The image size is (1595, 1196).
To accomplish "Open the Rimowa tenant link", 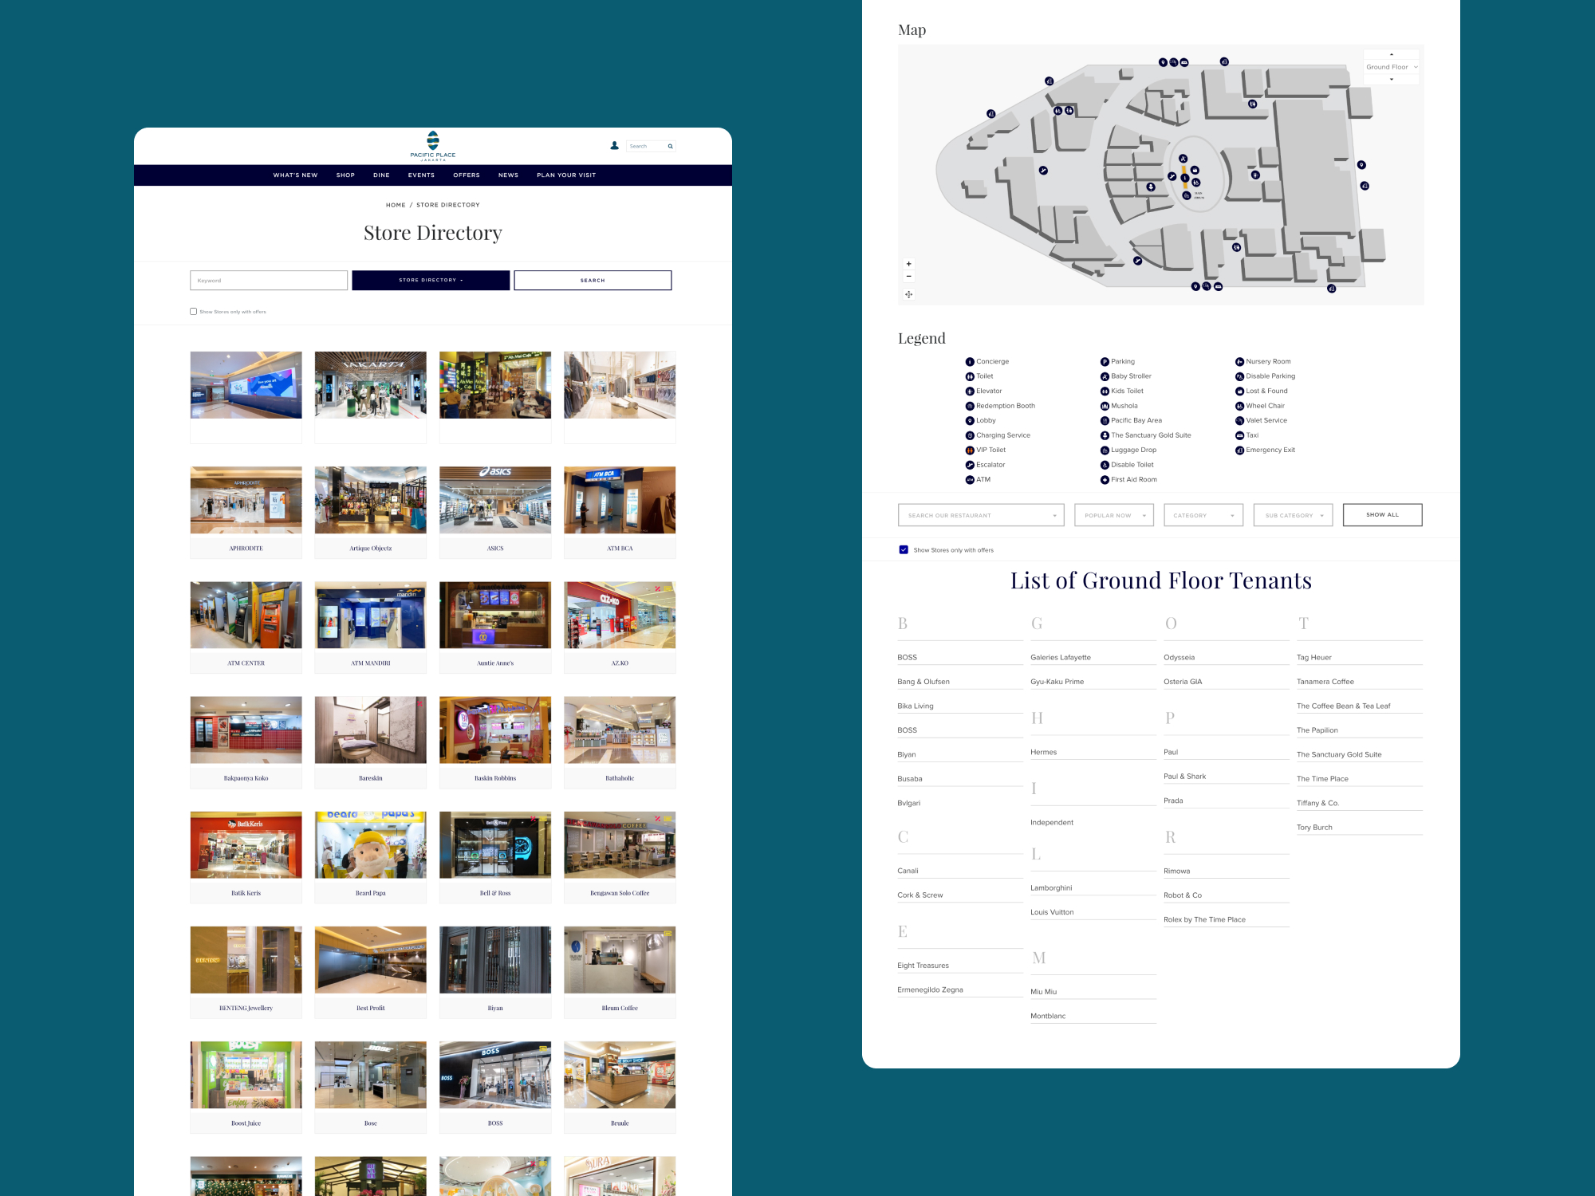I will (1176, 871).
